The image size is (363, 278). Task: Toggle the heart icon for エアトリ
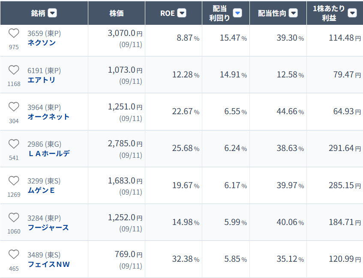tap(14, 70)
